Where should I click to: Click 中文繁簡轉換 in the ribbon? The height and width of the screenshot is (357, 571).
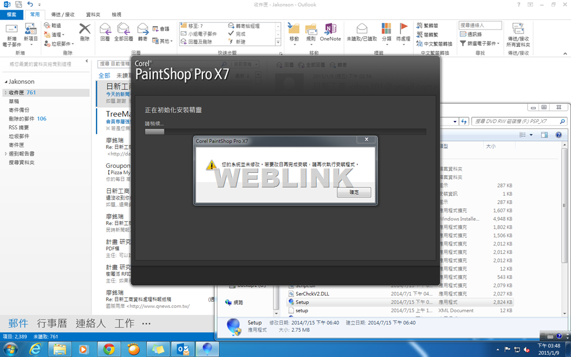[x=434, y=44]
